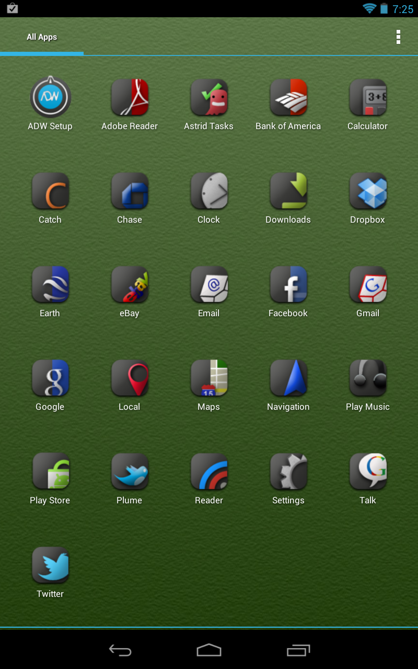
Task: Tap the notification icon in status bar
Action: (x=12, y=8)
